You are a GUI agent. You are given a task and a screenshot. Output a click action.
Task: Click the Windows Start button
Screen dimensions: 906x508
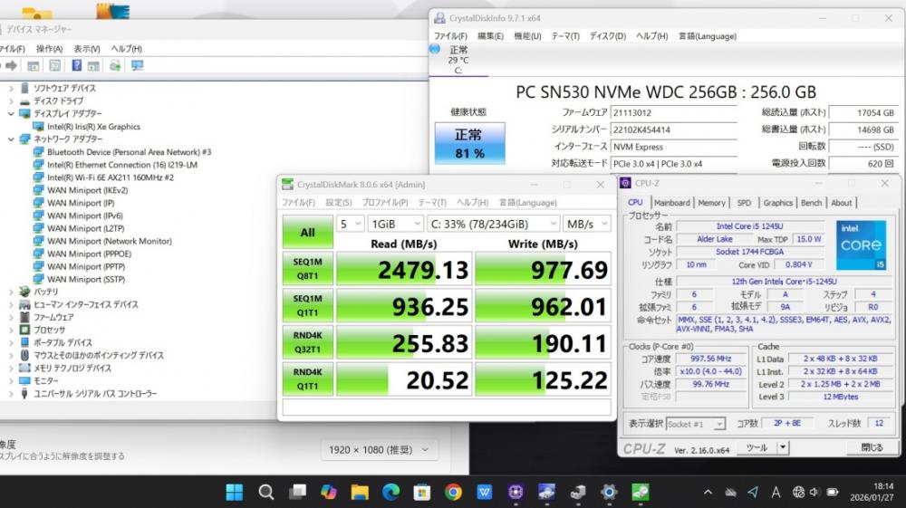coord(235,492)
